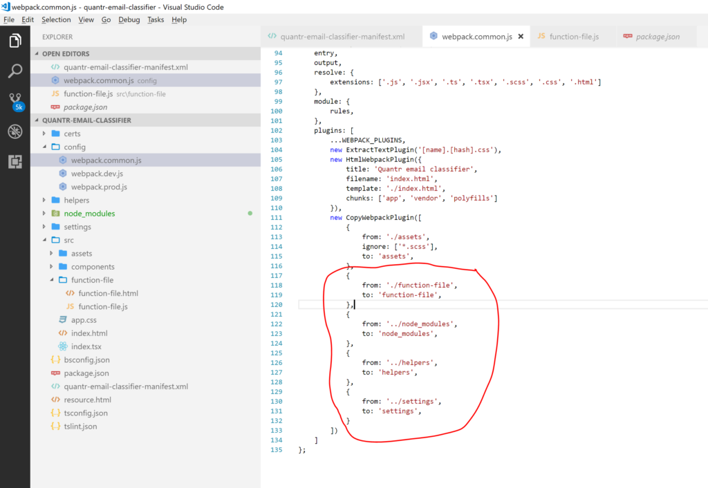Open the Go menu
The width and height of the screenshot is (708, 488).
(106, 19)
